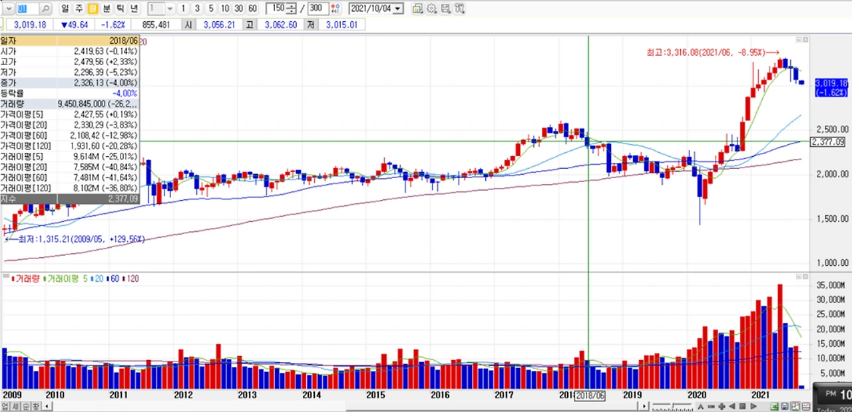Open the 업 tab at bottom left
The height and width of the screenshot is (412, 852).
click(5, 406)
